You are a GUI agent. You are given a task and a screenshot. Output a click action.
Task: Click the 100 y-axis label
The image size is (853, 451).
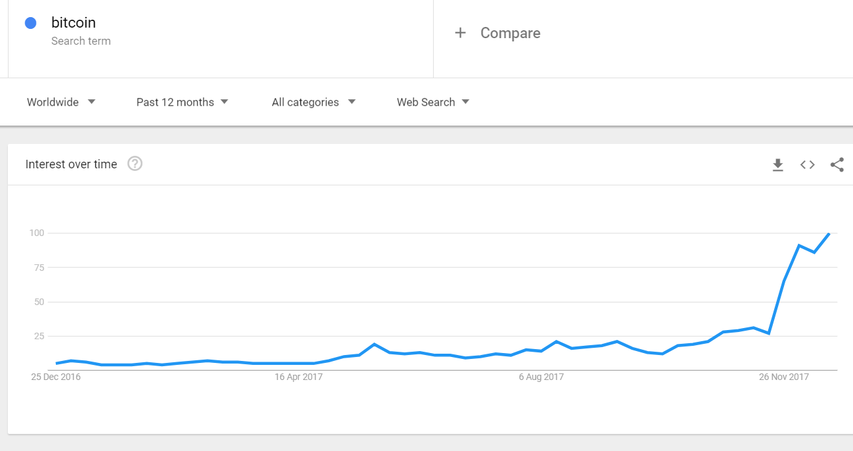[x=36, y=233]
